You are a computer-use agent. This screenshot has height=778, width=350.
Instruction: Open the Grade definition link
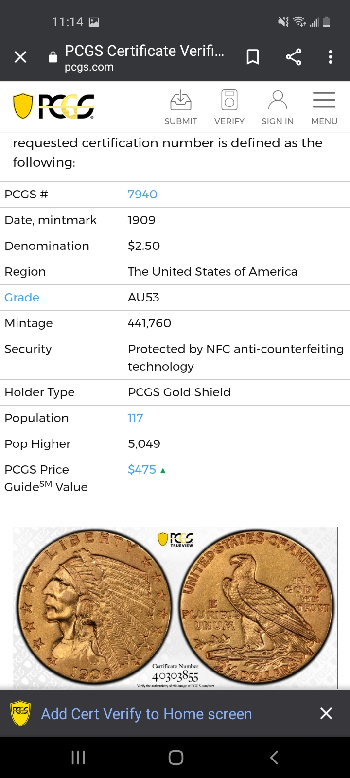pos(22,298)
